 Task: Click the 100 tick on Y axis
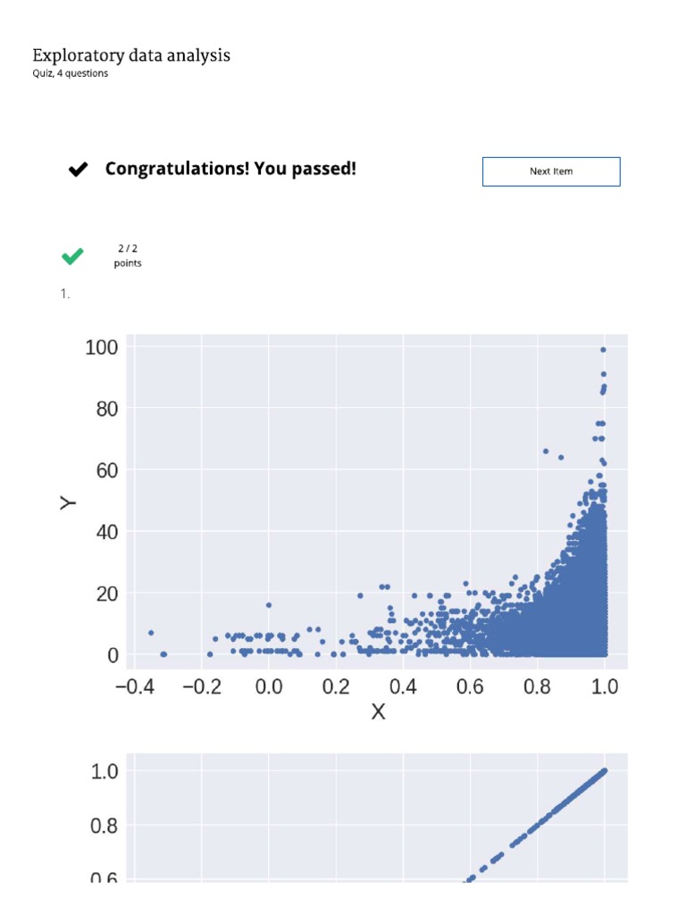(103, 347)
